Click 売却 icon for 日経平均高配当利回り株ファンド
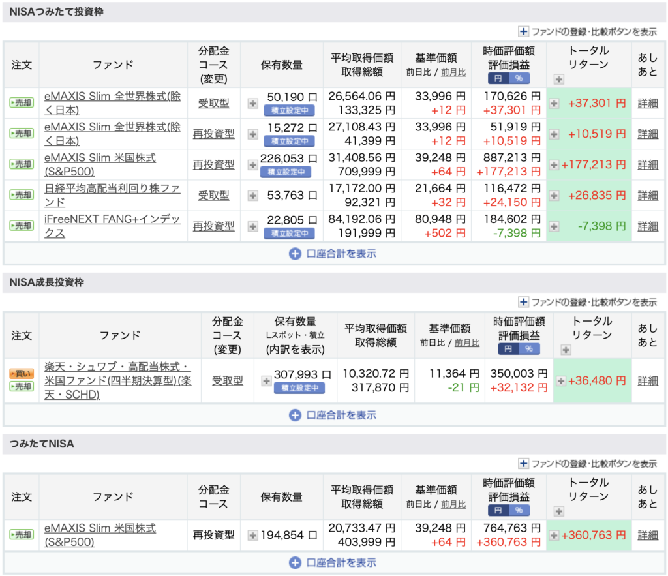668x576 pixels. coord(21,195)
